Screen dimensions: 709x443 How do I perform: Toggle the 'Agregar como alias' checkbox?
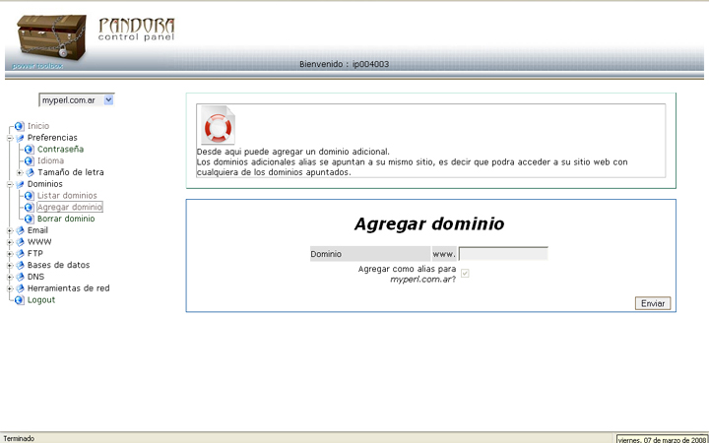465,273
